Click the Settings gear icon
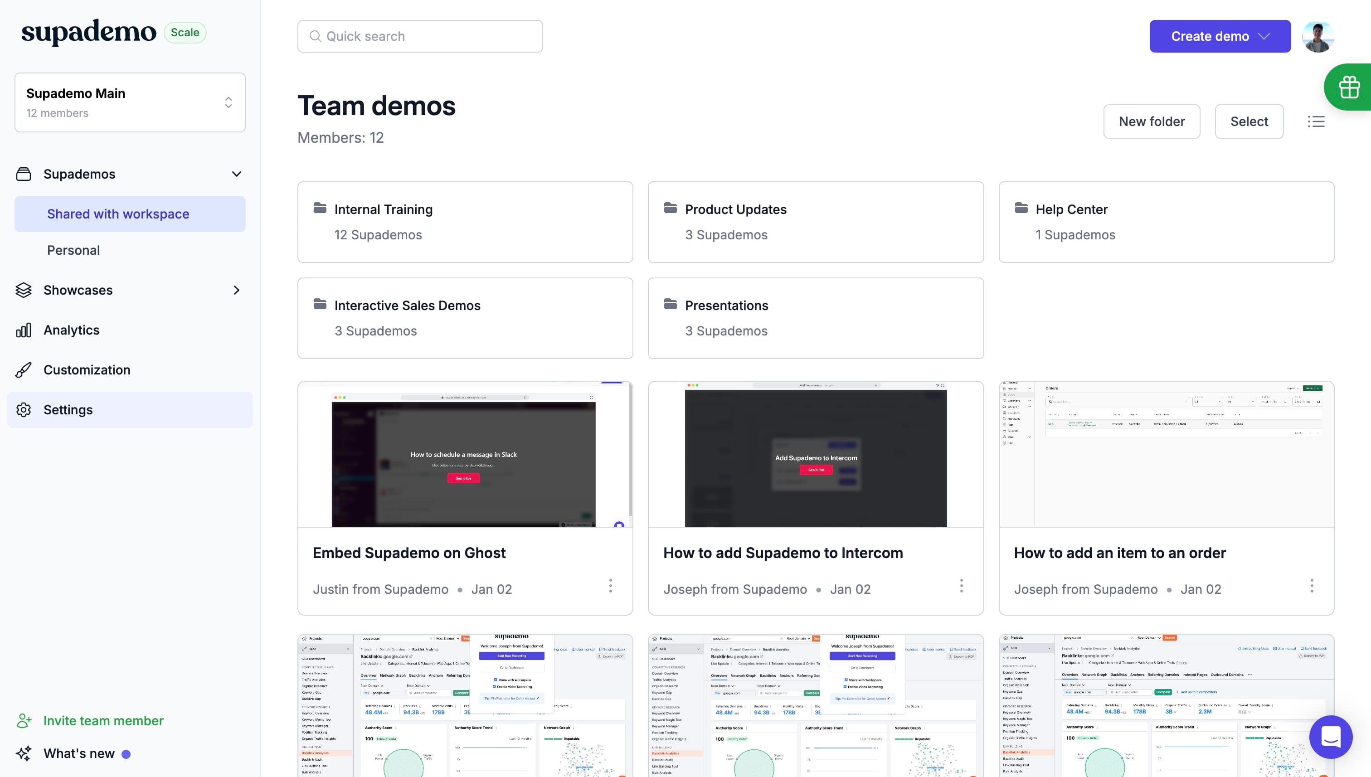The height and width of the screenshot is (777, 1371). pos(24,410)
